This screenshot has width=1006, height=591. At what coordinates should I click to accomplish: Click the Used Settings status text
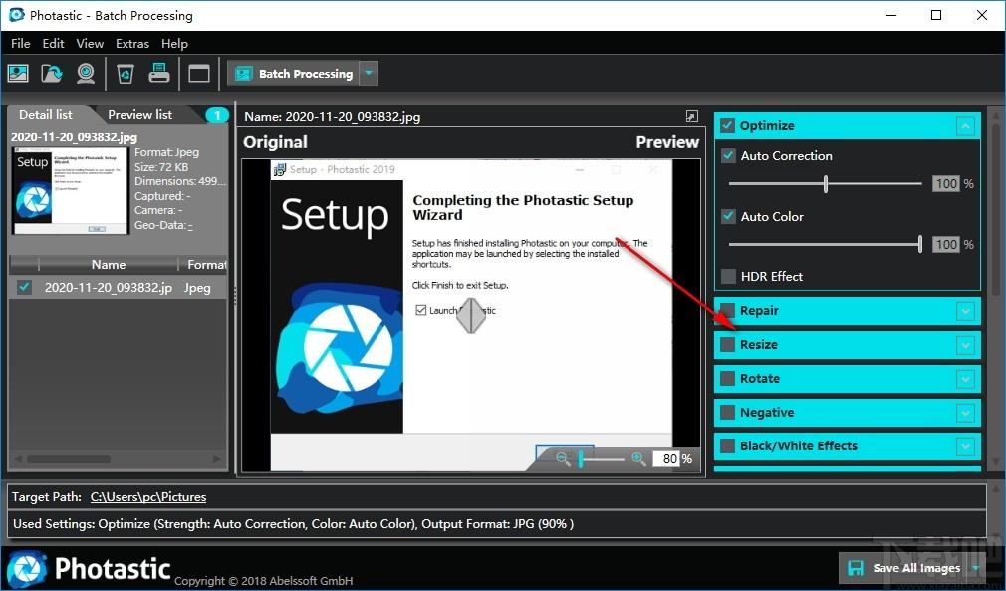293,523
